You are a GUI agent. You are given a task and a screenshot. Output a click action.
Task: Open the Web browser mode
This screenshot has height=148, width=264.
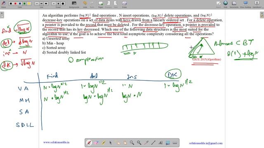226,5
